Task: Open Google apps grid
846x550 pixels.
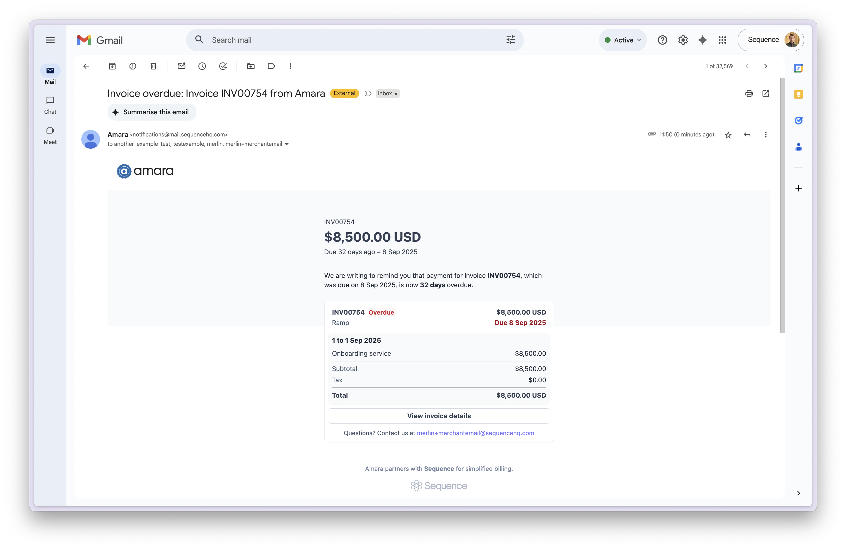Action: pyautogui.click(x=722, y=40)
